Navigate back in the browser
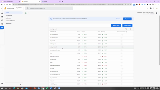Viewport: 160px width, 90px height. (x=2, y=4)
